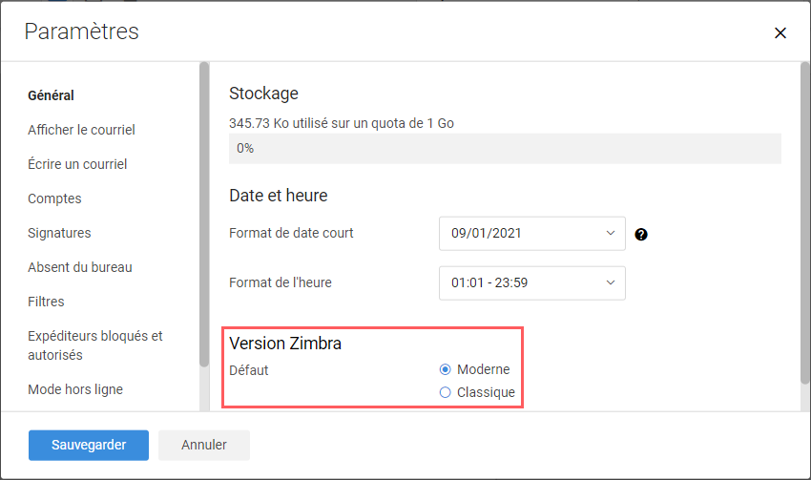Click the Annuler button
This screenshot has height=480, width=811.
click(x=204, y=446)
